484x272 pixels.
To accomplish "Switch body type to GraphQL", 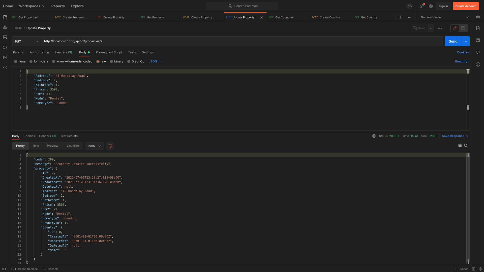I will click(136, 61).
